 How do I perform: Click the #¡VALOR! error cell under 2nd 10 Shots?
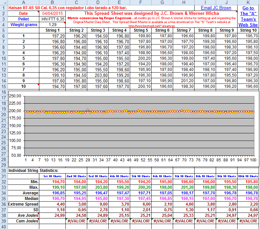pyautogui.click(x=77, y=221)
